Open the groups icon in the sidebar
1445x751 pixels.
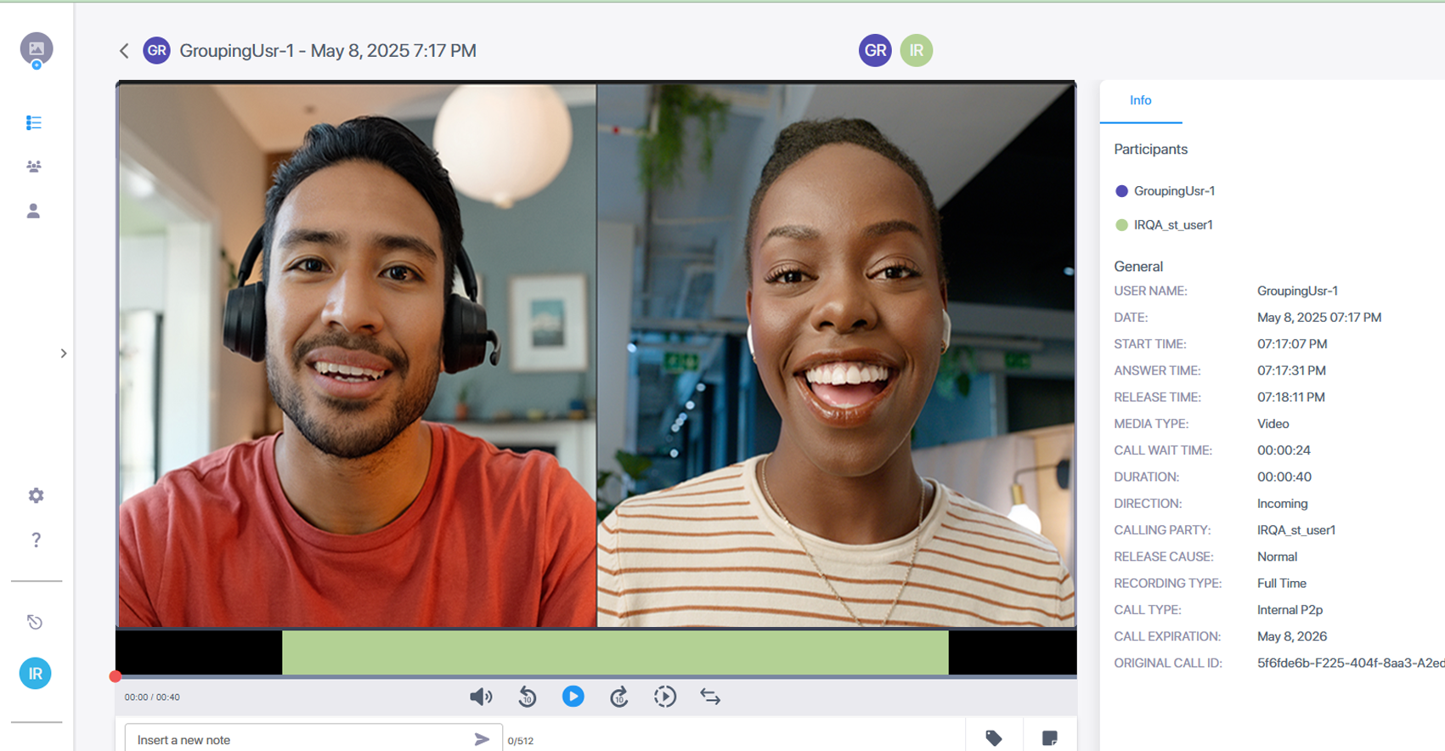click(x=34, y=167)
